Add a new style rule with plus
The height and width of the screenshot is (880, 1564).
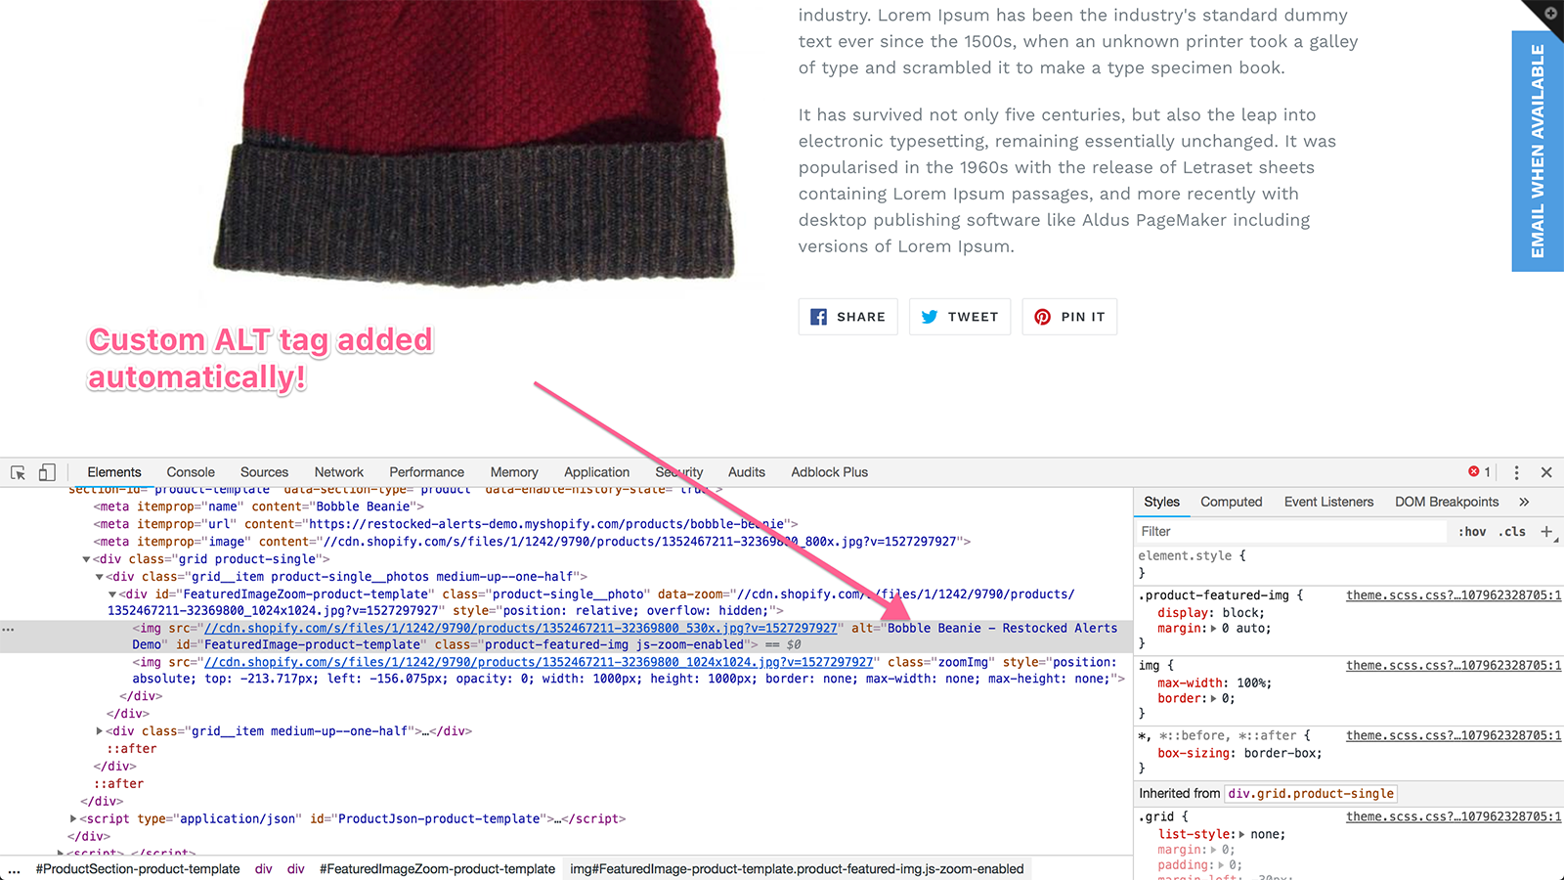coord(1546,532)
